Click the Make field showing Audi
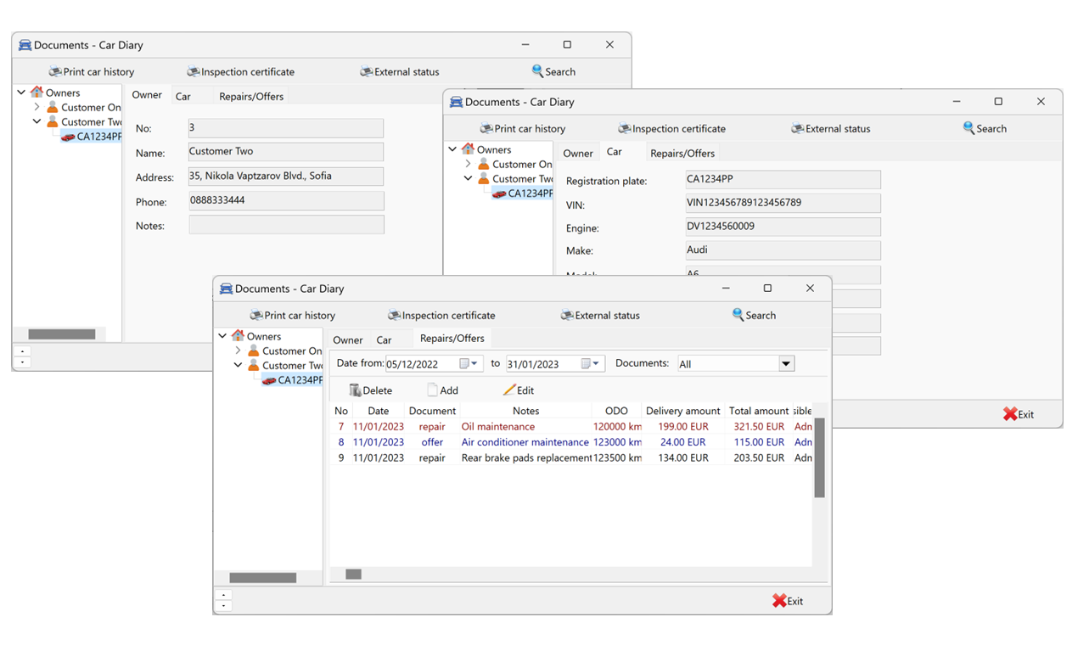Image resolution: width=1078 pixels, height=645 pixels. pos(783,250)
